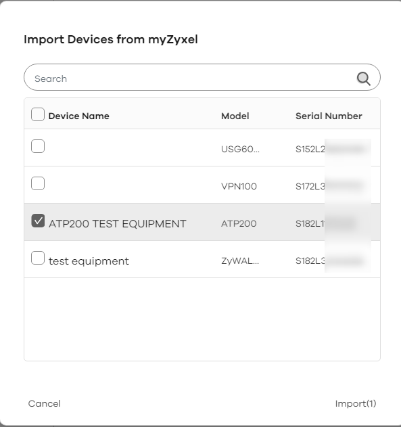Toggle the select-all checkbox in header
Screen dimensions: 401x427
(38, 114)
